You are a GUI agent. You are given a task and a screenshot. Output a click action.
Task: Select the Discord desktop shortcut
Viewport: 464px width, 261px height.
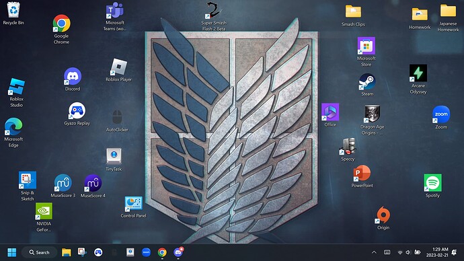tap(73, 79)
